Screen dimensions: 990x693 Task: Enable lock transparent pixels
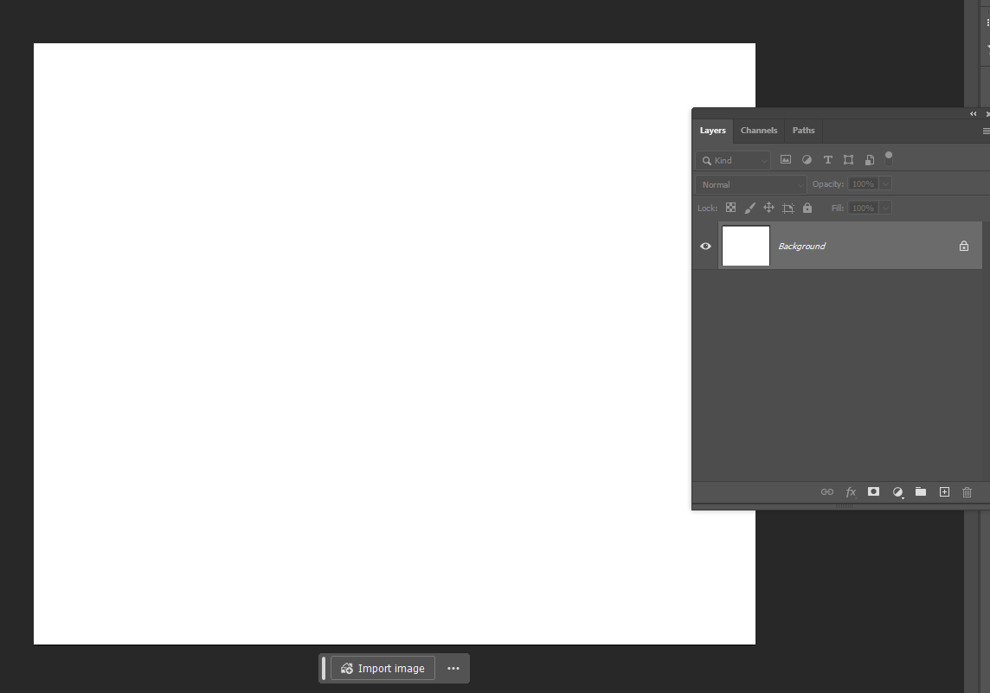click(730, 208)
